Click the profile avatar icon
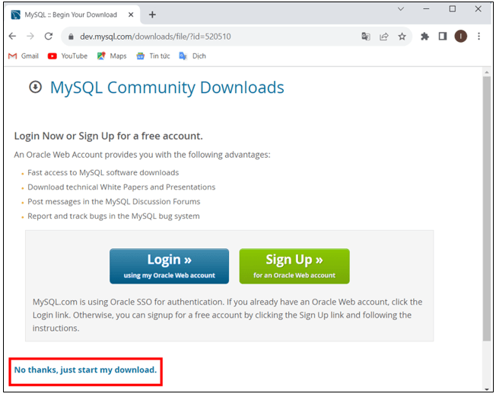The width and height of the screenshot is (496, 397). pos(460,36)
